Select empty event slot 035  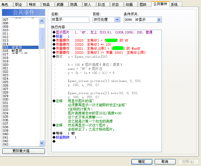[20, 117]
